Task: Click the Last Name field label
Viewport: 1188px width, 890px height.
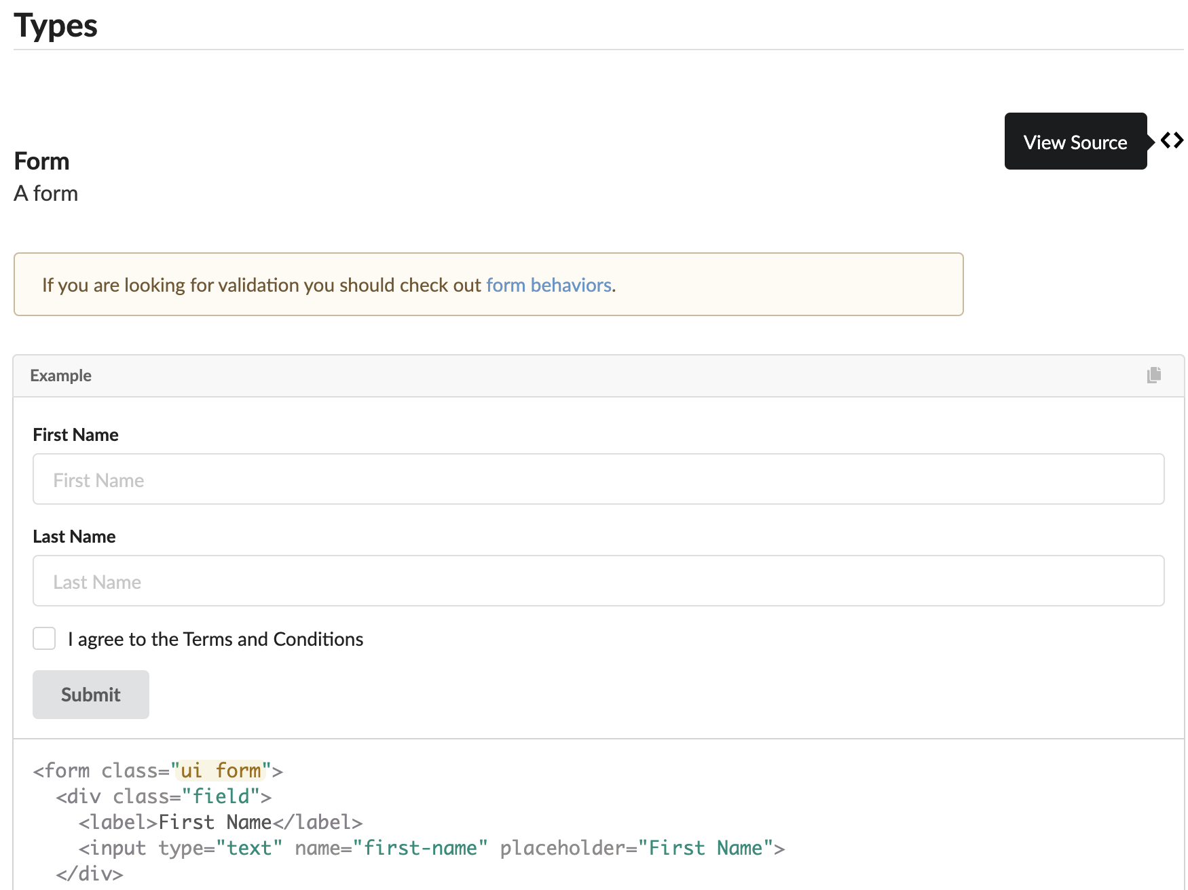Action: point(74,537)
